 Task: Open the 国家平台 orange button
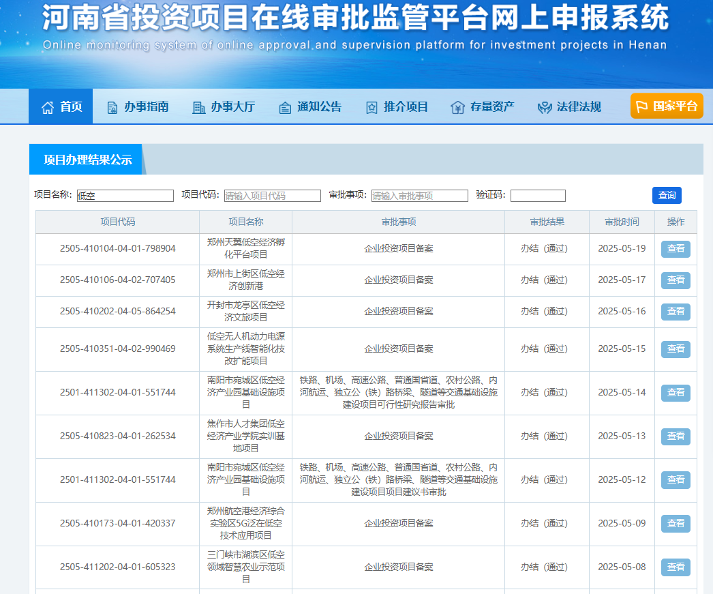point(667,106)
